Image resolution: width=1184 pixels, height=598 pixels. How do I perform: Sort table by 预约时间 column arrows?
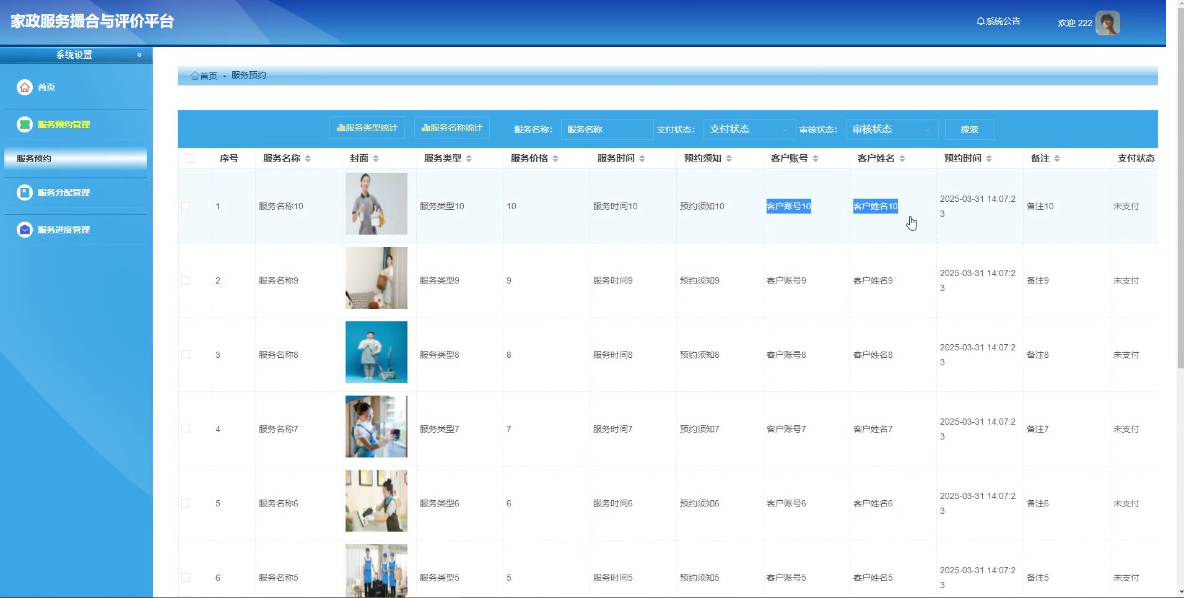pyautogui.click(x=989, y=159)
